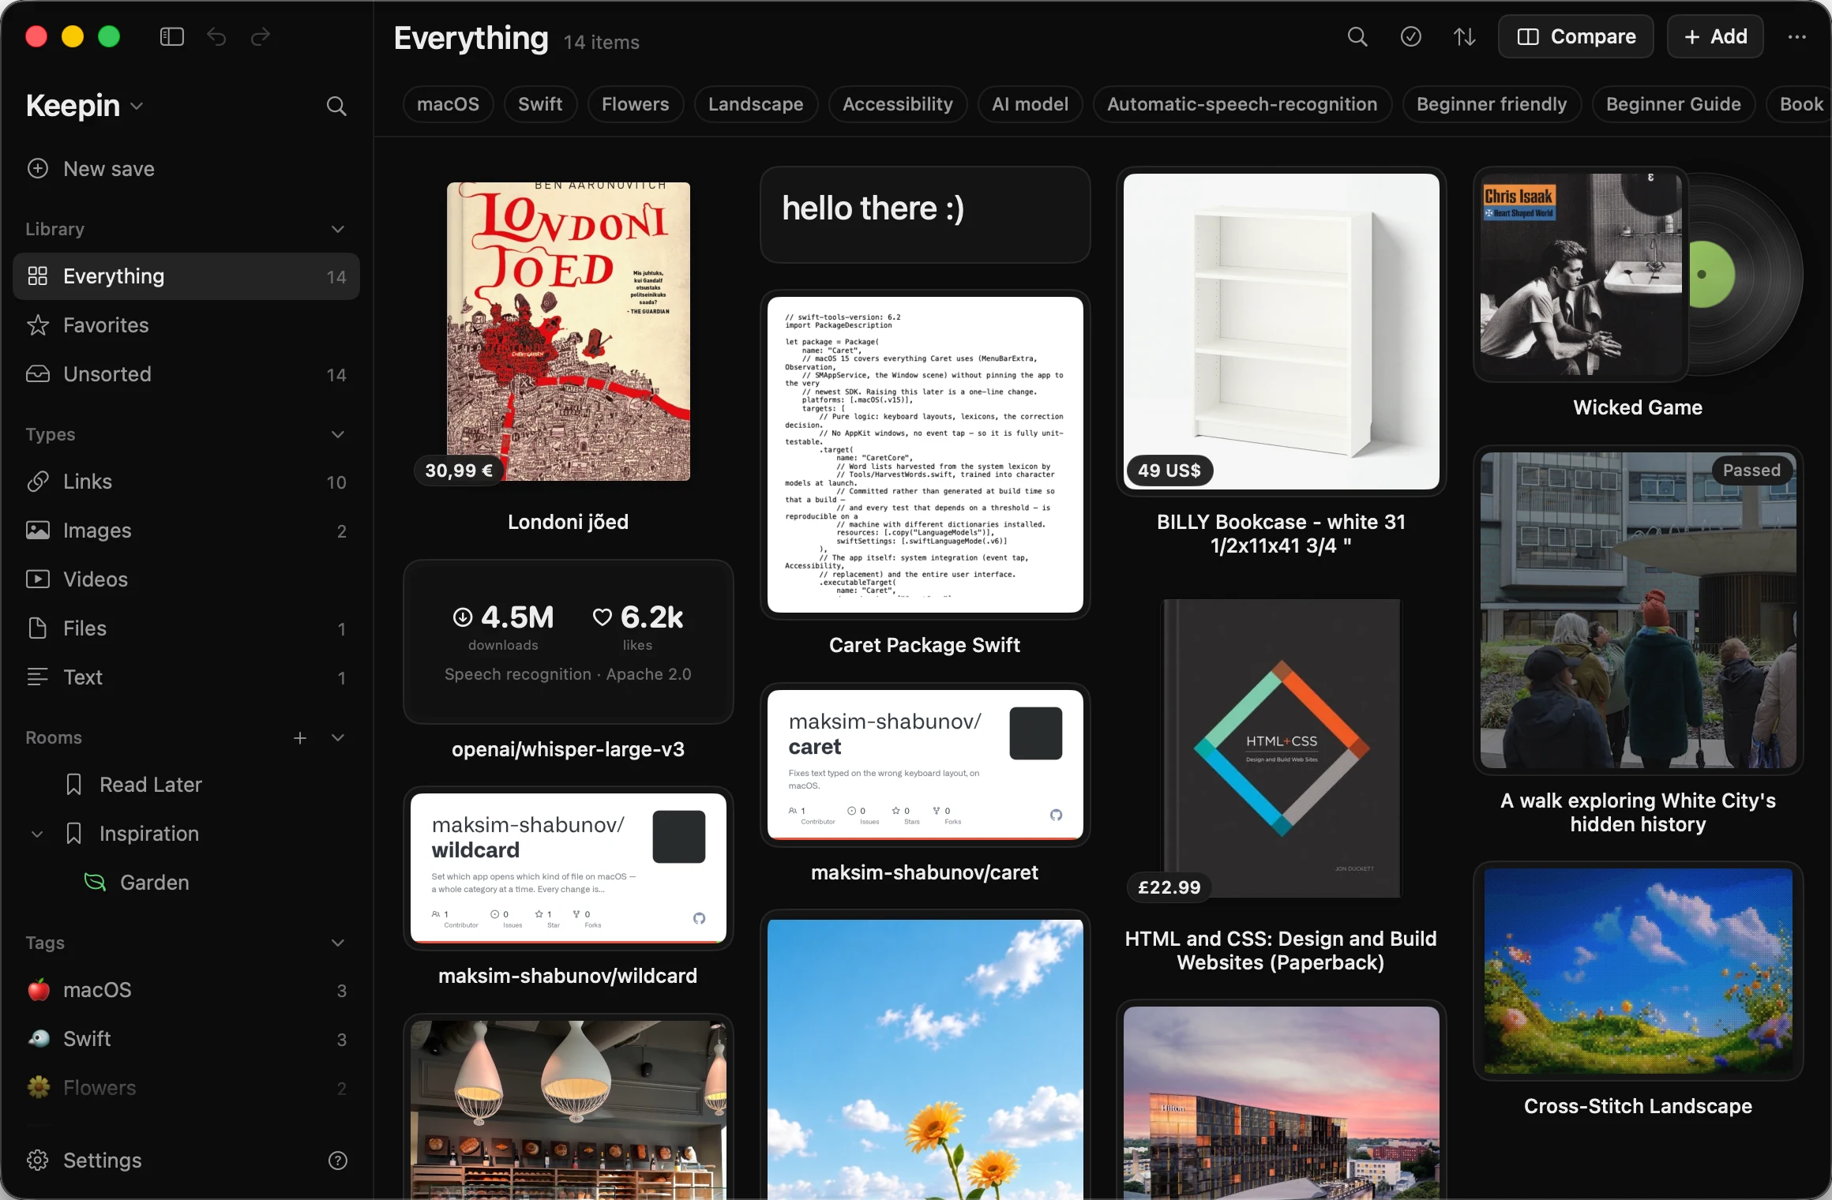The image size is (1832, 1200).
Task: Open the hello there :) text note
Action: 925,215
